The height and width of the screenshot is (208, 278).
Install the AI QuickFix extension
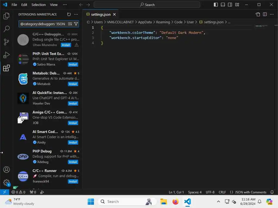[x=73, y=103]
